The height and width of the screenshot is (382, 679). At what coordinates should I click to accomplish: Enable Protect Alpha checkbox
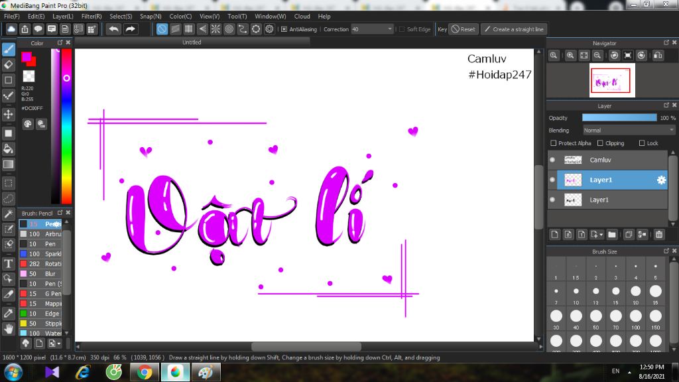pos(554,143)
